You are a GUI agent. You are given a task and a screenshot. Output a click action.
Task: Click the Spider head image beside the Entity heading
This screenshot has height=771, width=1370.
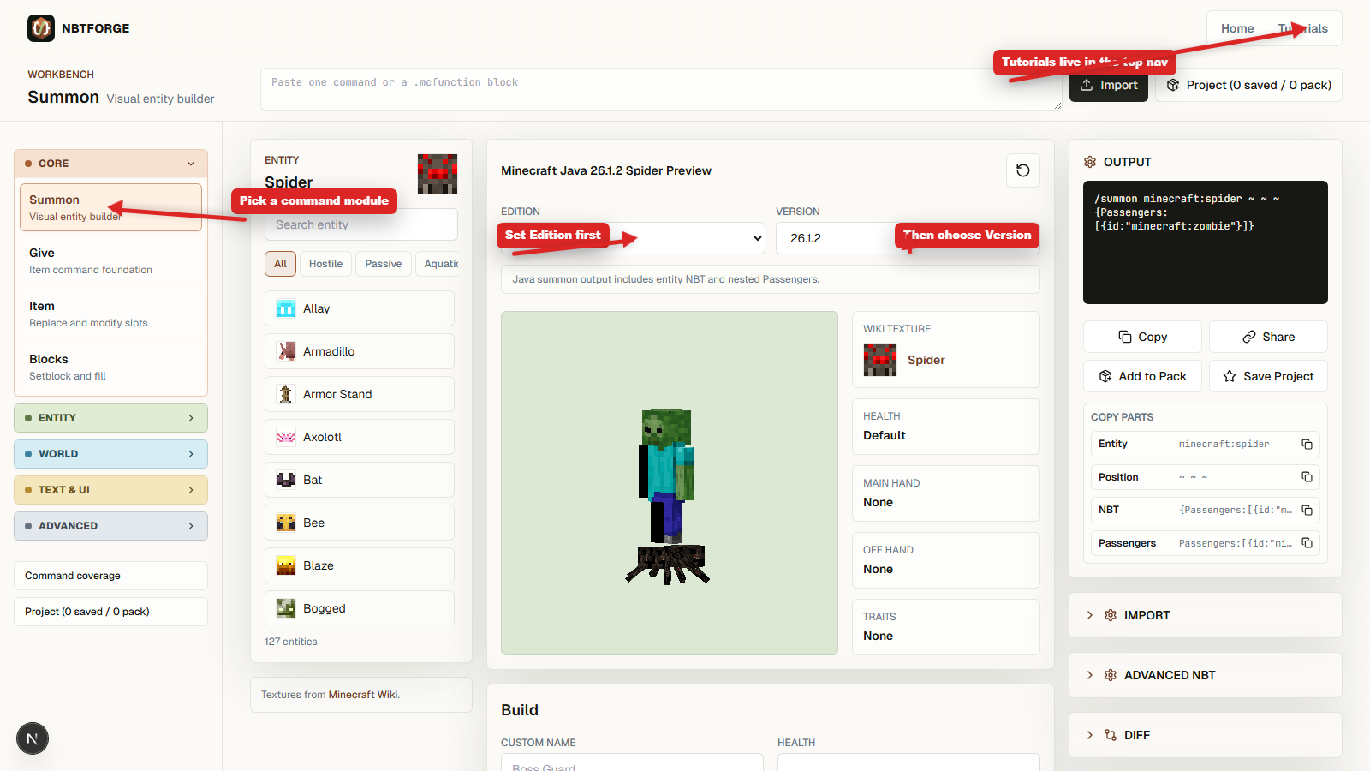coord(438,174)
